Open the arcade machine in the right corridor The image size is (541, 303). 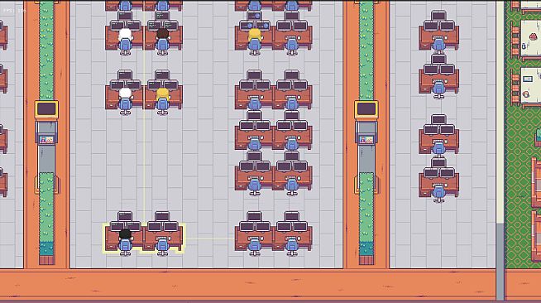click(x=366, y=132)
